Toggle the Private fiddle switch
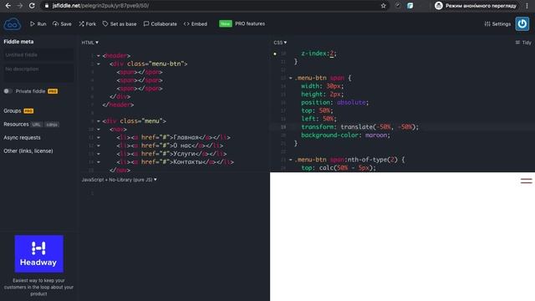The height and width of the screenshot is (301, 535). tap(8, 91)
